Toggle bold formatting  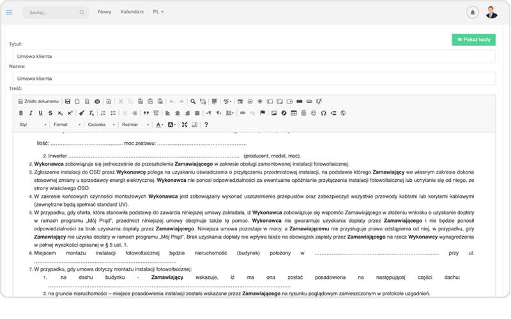21,113
